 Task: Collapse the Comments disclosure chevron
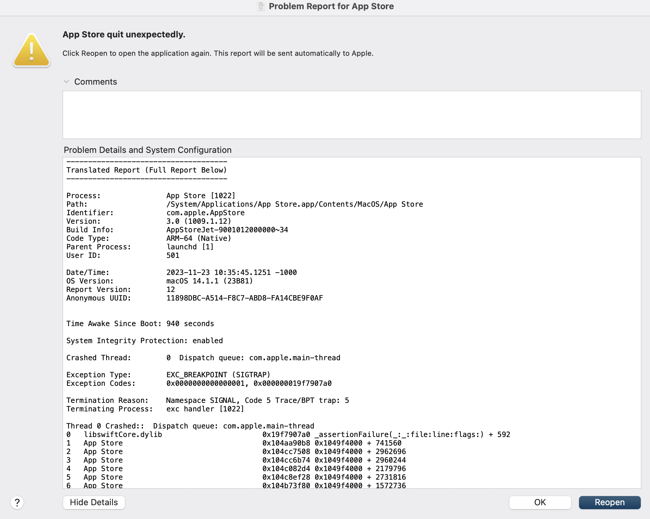pos(66,82)
